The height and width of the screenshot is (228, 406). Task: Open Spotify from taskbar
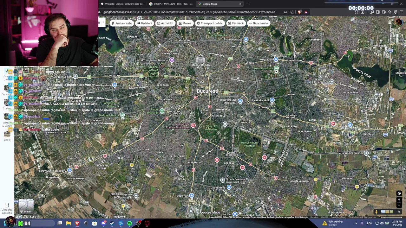129,224
